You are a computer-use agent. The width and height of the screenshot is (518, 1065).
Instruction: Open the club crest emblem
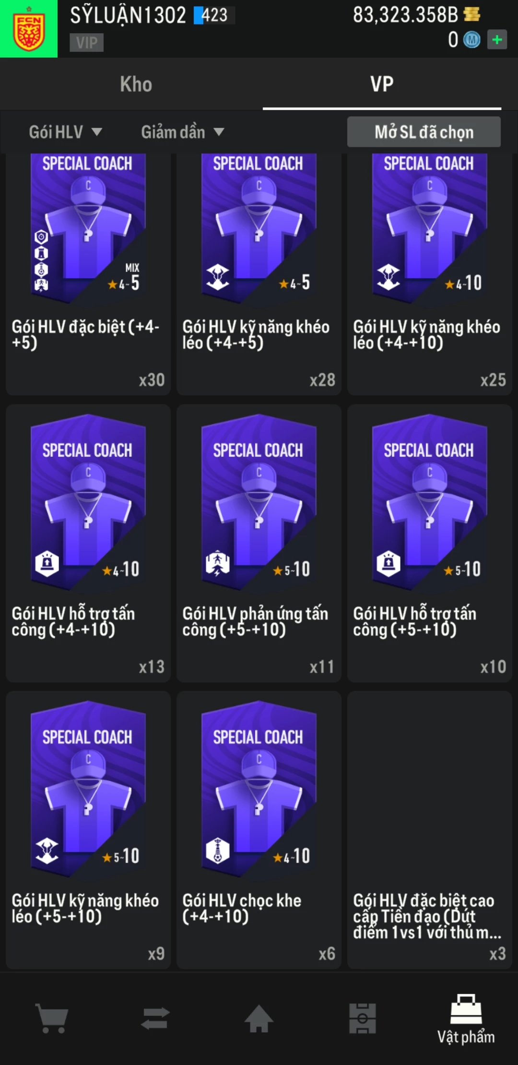[29, 29]
